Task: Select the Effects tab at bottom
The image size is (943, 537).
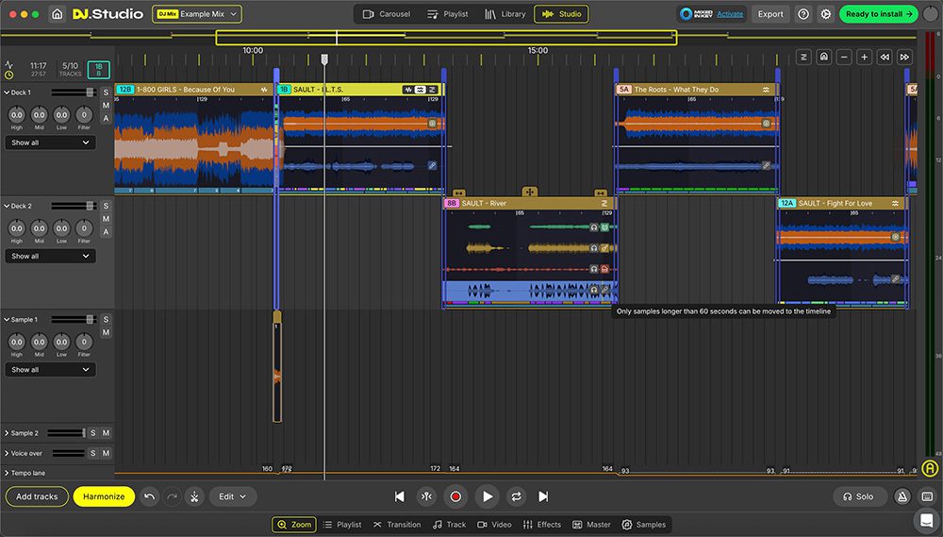Action: [x=542, y=525]
